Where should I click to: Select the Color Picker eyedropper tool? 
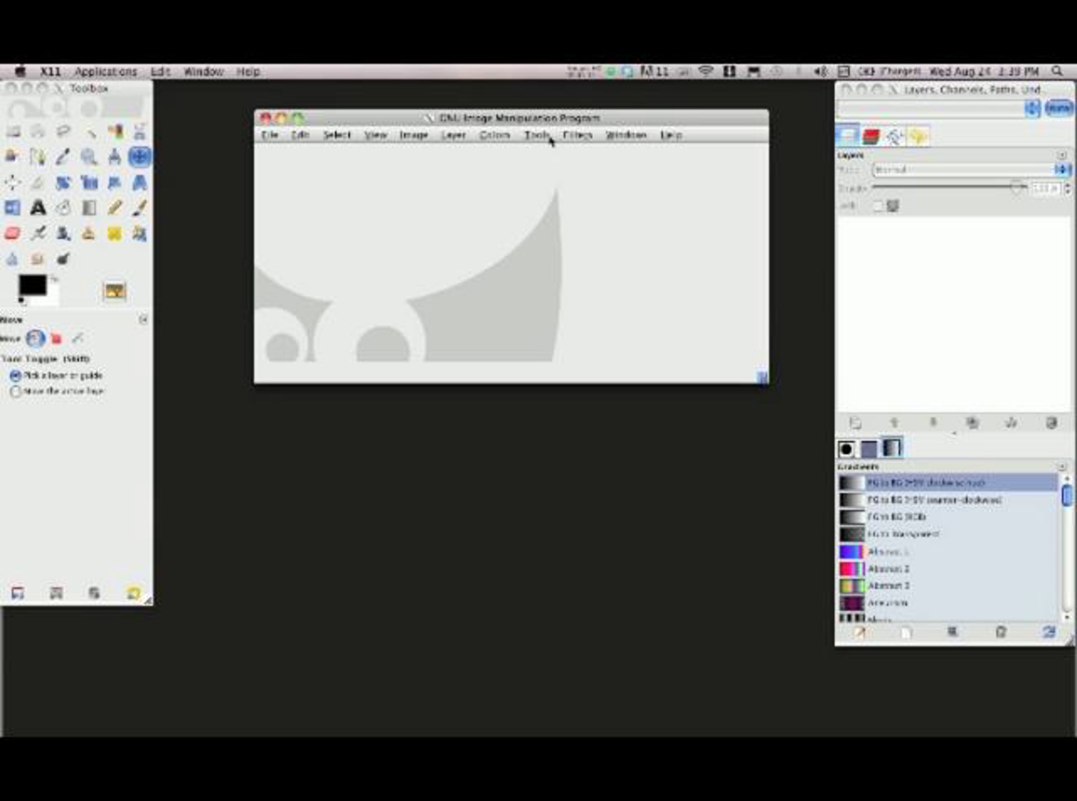63,157
